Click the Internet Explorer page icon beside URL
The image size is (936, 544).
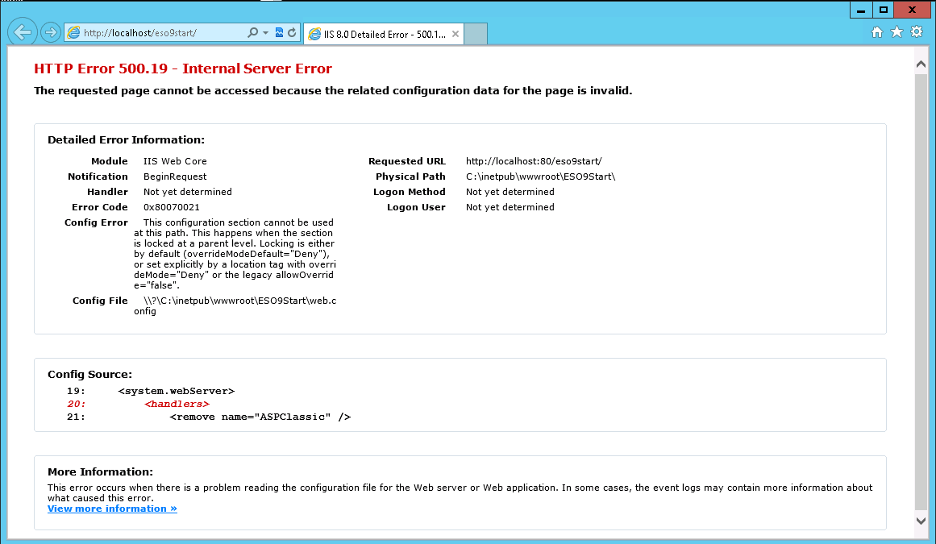coord(73,33)
